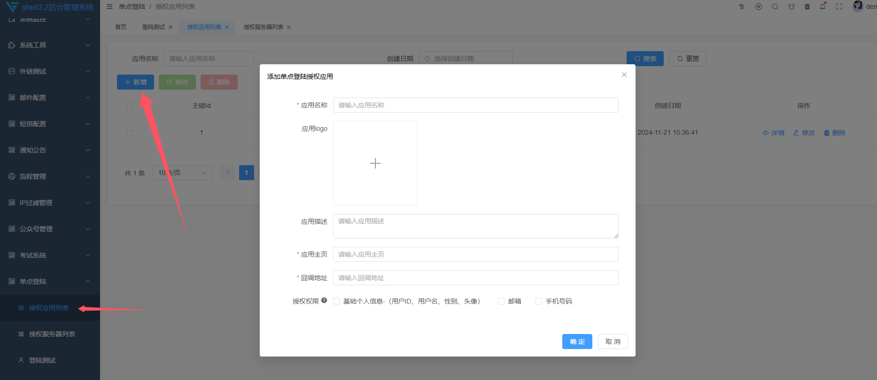877x380 pixels.
Task: Click the help icon beside 授权权限
Action: [x=324, y=301]
